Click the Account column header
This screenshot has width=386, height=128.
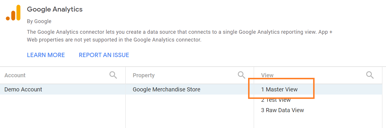click(15, 75)
